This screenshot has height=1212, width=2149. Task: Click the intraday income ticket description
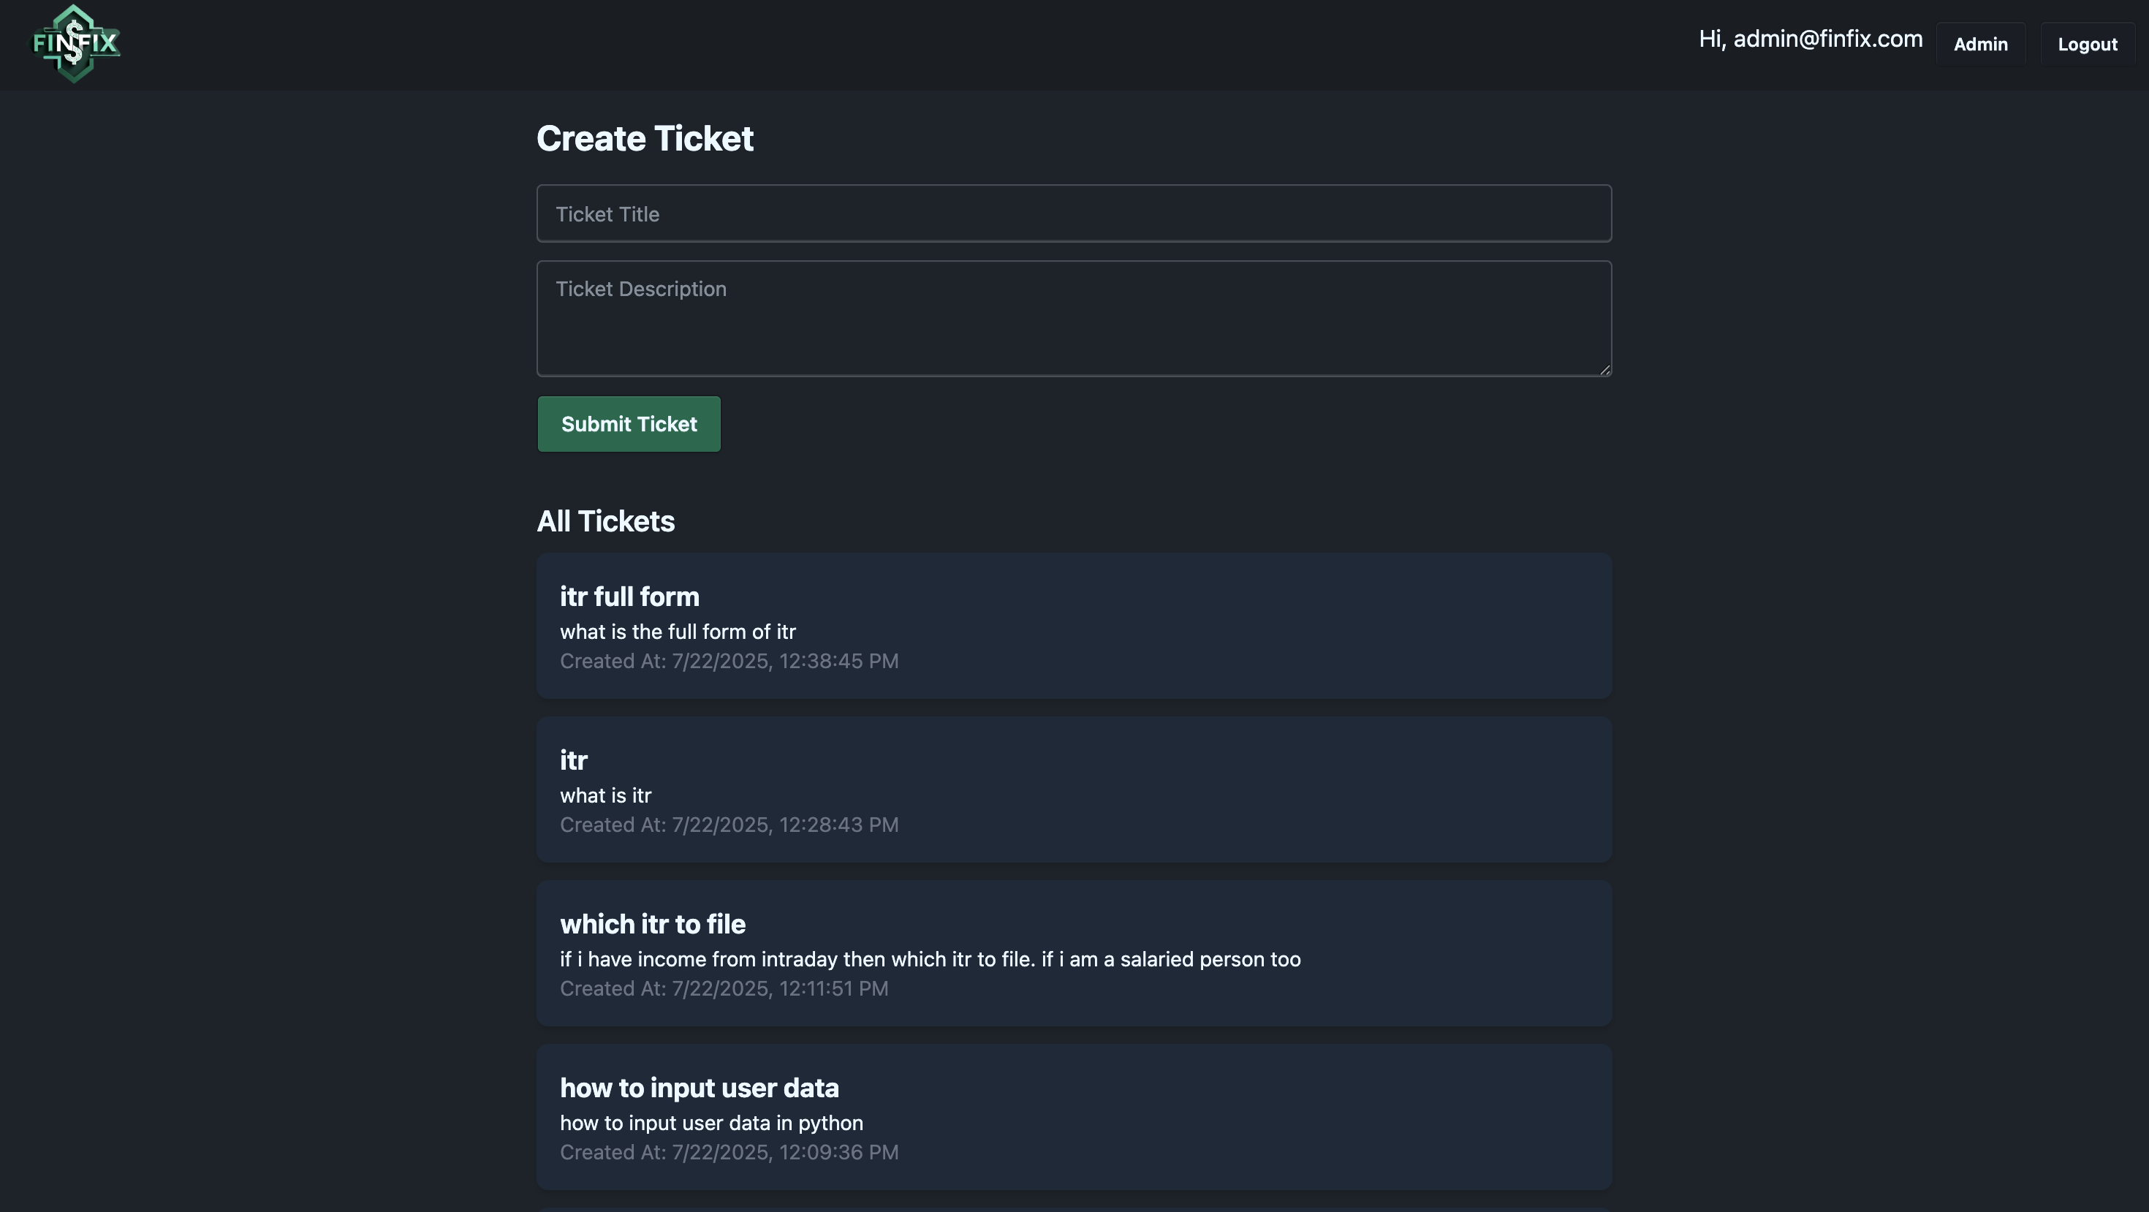click(931, 959)
